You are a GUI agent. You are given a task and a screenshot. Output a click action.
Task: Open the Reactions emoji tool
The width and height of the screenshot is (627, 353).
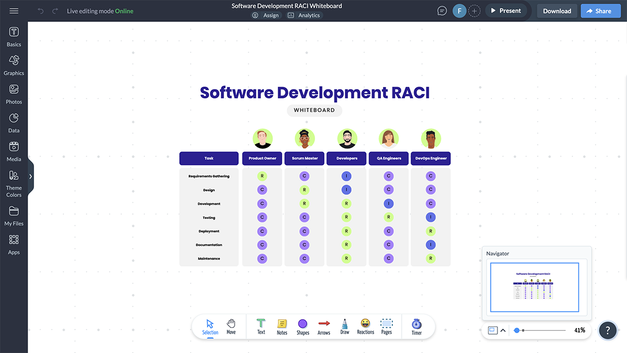366,326
